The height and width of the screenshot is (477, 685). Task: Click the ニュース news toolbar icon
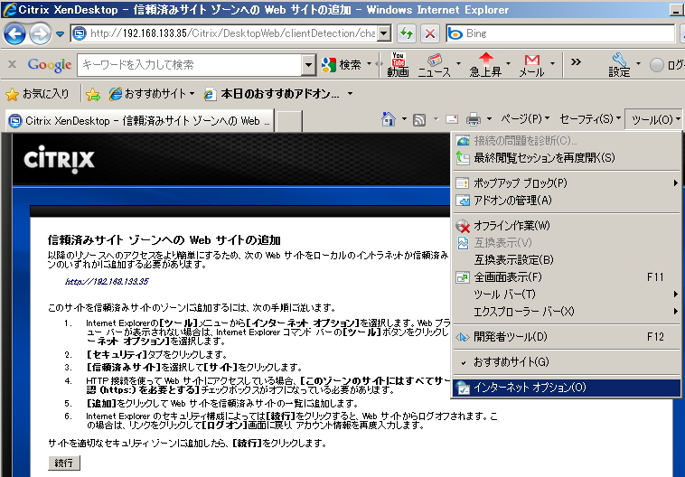[434, 65]
